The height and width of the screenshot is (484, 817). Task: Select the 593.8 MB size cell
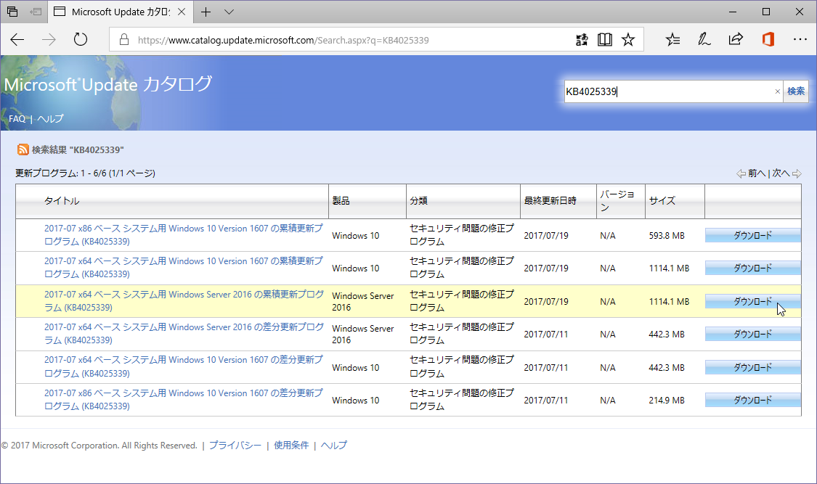click(x=667, y=236)
